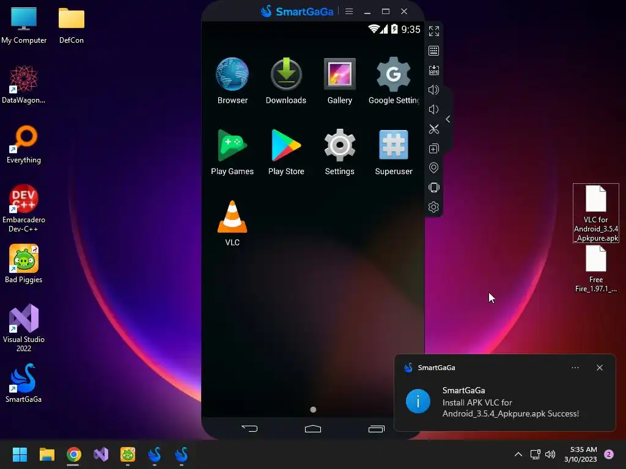Select the DefCon folder on desktop
The image size is (626, 469).
[x=72, y=26]
